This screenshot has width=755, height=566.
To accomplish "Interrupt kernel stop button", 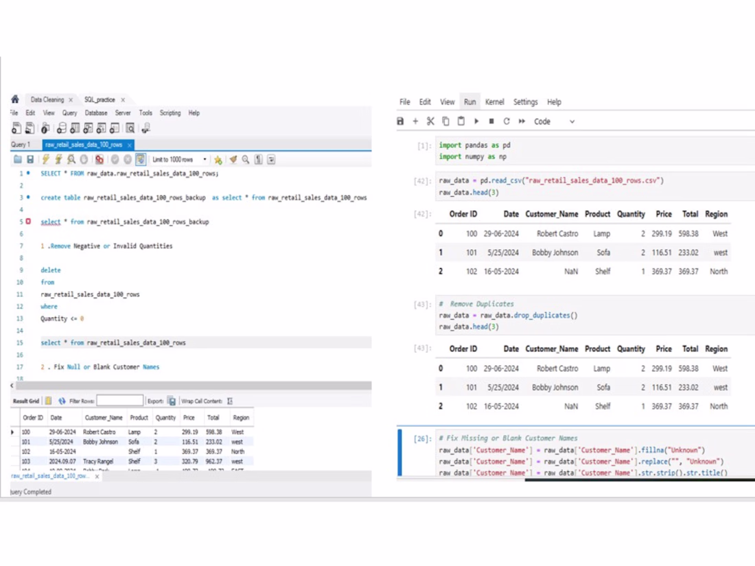I will point(491,121).
